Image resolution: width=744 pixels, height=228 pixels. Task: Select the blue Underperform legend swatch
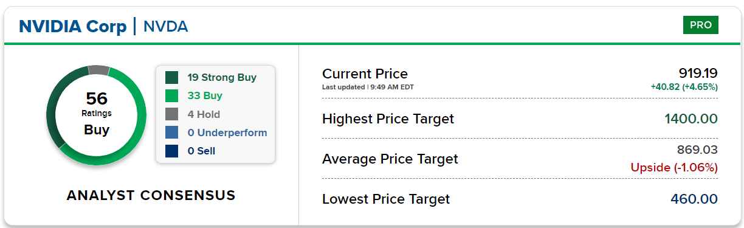[172, 133]
